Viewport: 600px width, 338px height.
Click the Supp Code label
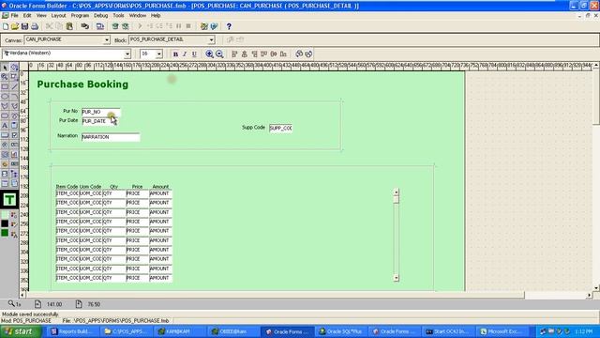click(x=253, y=128)
